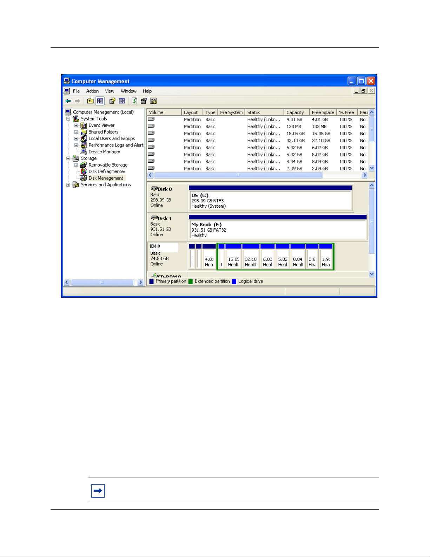Expand the Removable Storage branch
Screen dimensions: 430x557
76,165
